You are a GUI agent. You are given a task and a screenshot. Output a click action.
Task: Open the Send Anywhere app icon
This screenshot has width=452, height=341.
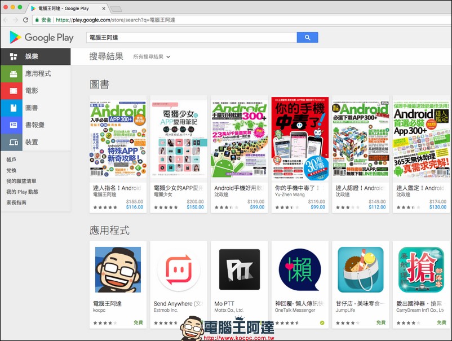(179, 269)
